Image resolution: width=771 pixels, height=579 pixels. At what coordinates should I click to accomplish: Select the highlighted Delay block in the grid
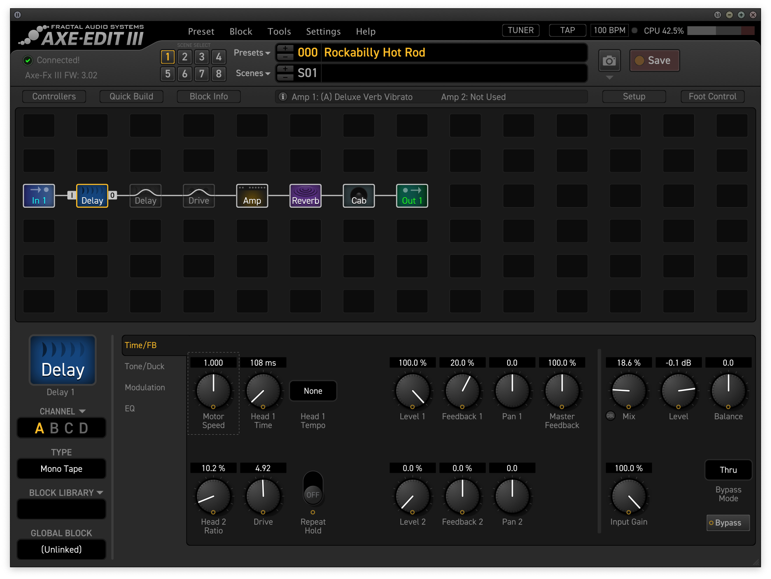click(92, 195)
